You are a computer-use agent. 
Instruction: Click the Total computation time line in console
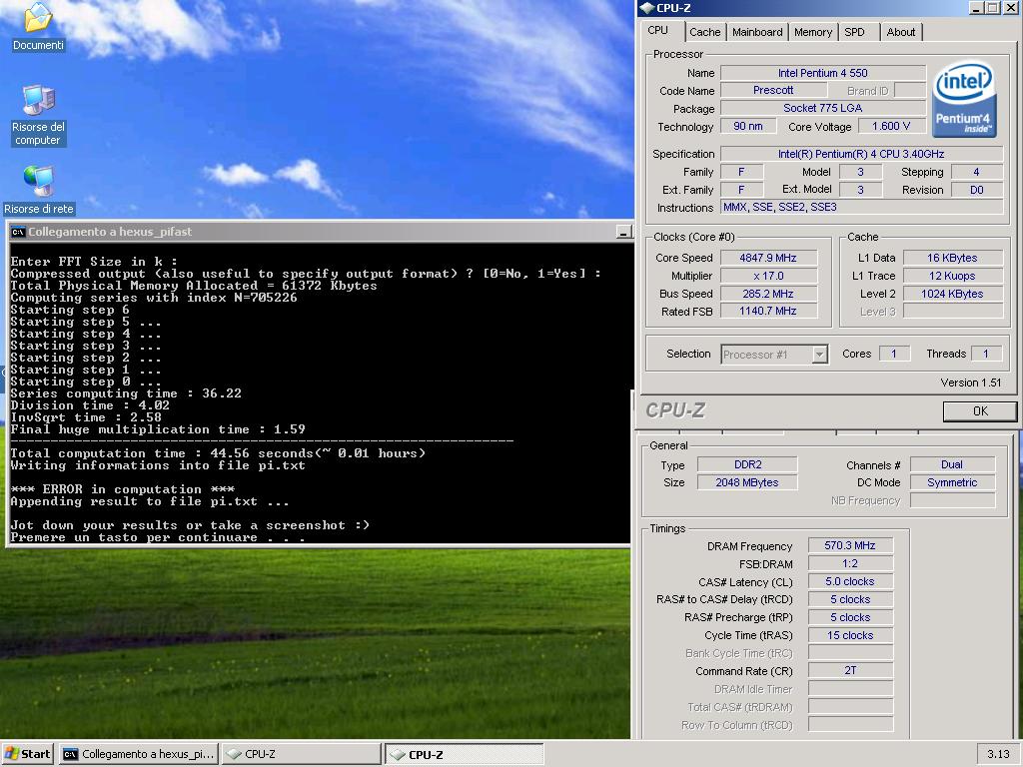218,453
